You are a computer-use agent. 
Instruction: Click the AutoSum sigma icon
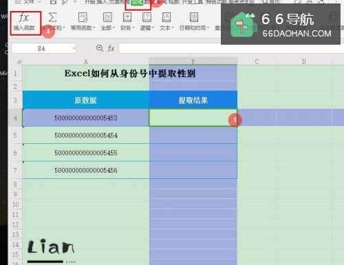(52, 17)
